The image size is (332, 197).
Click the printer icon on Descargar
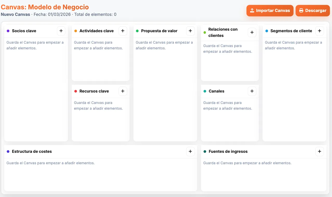point(301,10)
